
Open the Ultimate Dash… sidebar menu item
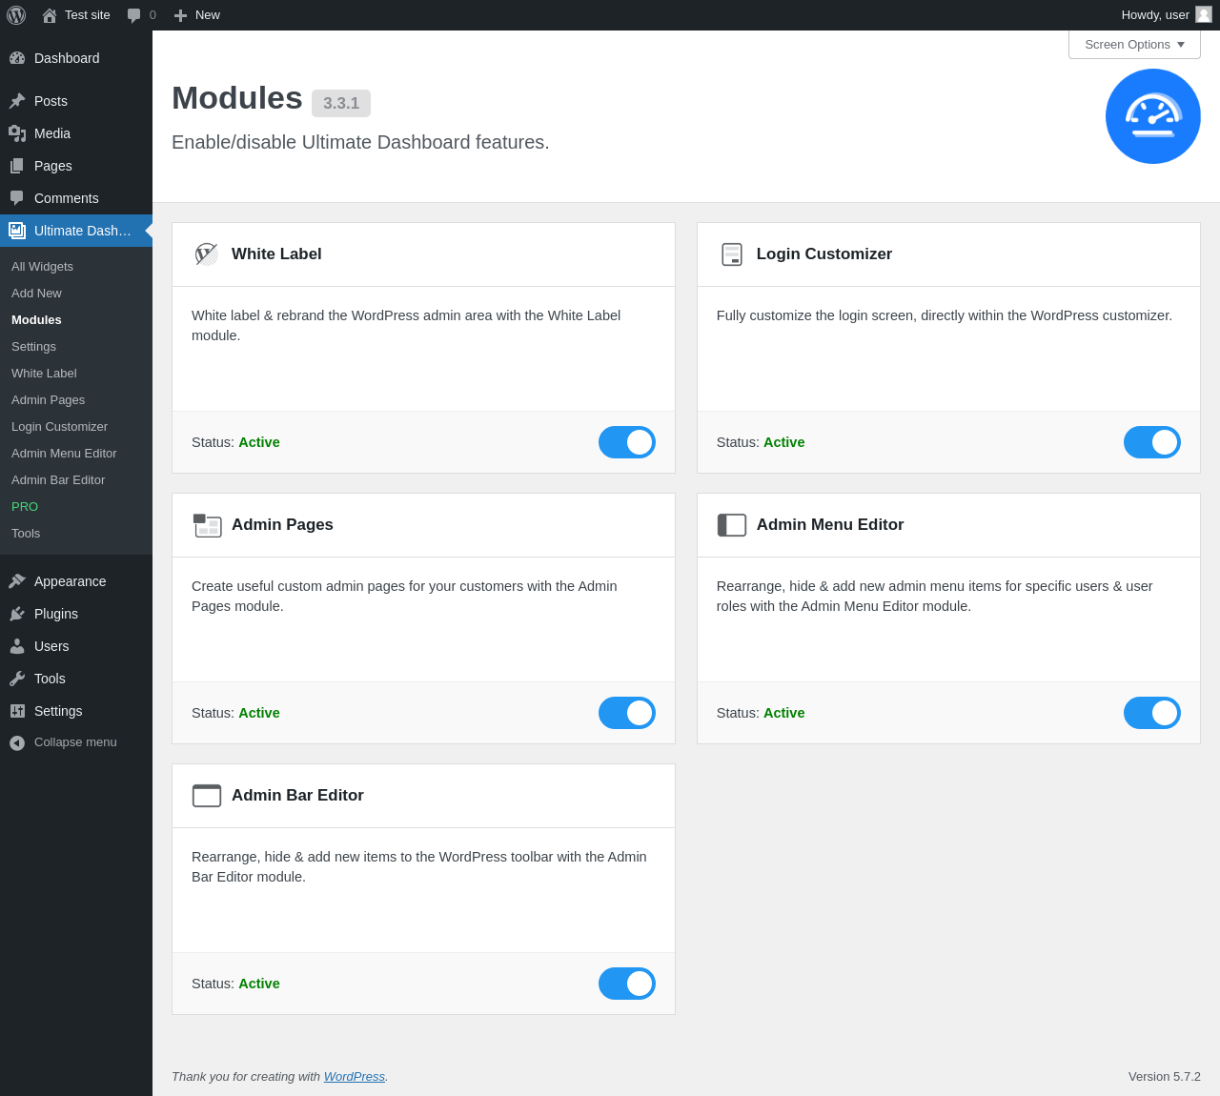click(x=76, y=231)
